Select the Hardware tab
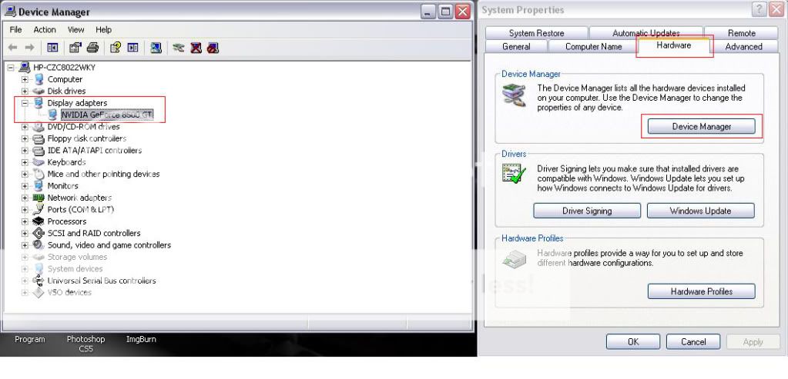 pos(674,45)
